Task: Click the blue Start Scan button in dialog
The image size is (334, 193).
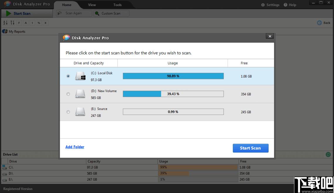Action: [251, 148]
